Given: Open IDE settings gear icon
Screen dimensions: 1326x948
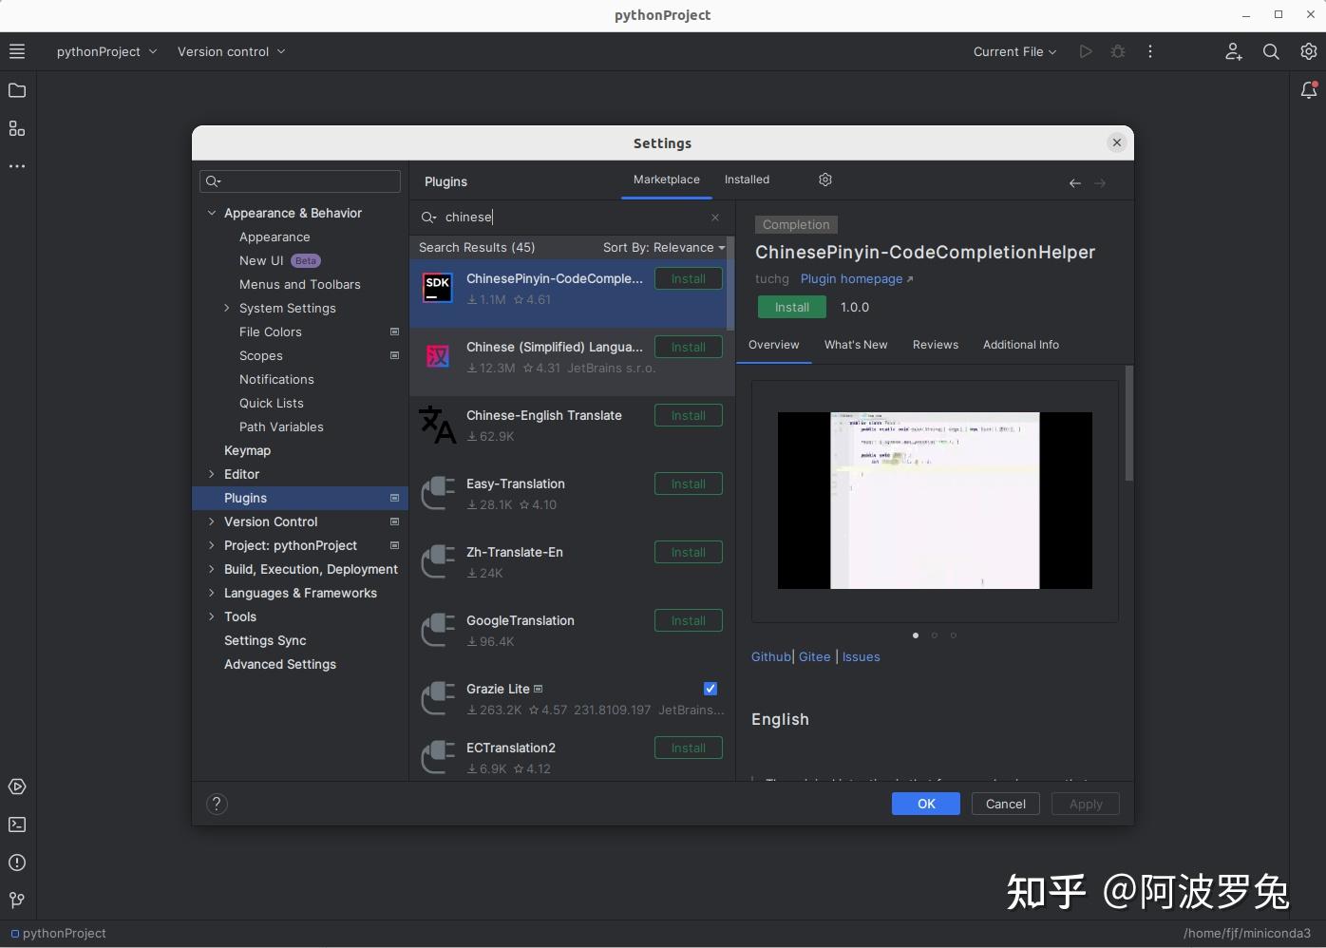Looking at the screenshot, I should [1309, 51].
